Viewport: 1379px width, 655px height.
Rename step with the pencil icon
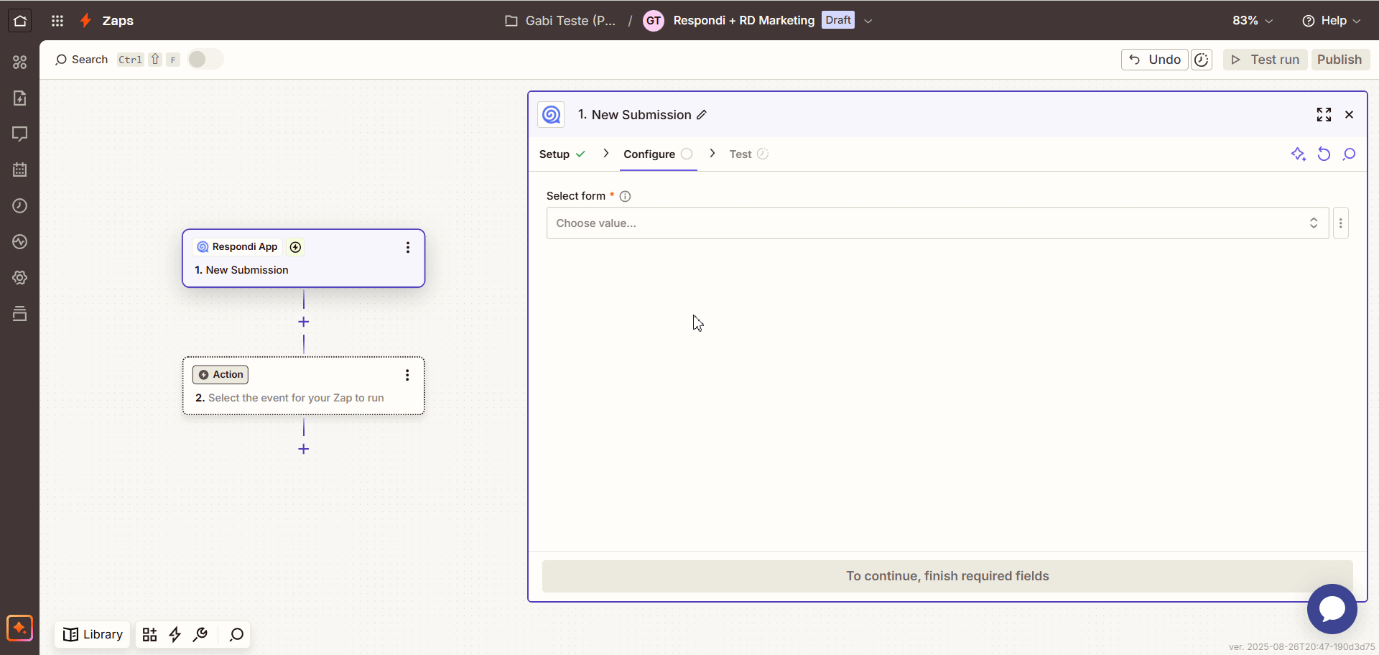pos(702,115)
